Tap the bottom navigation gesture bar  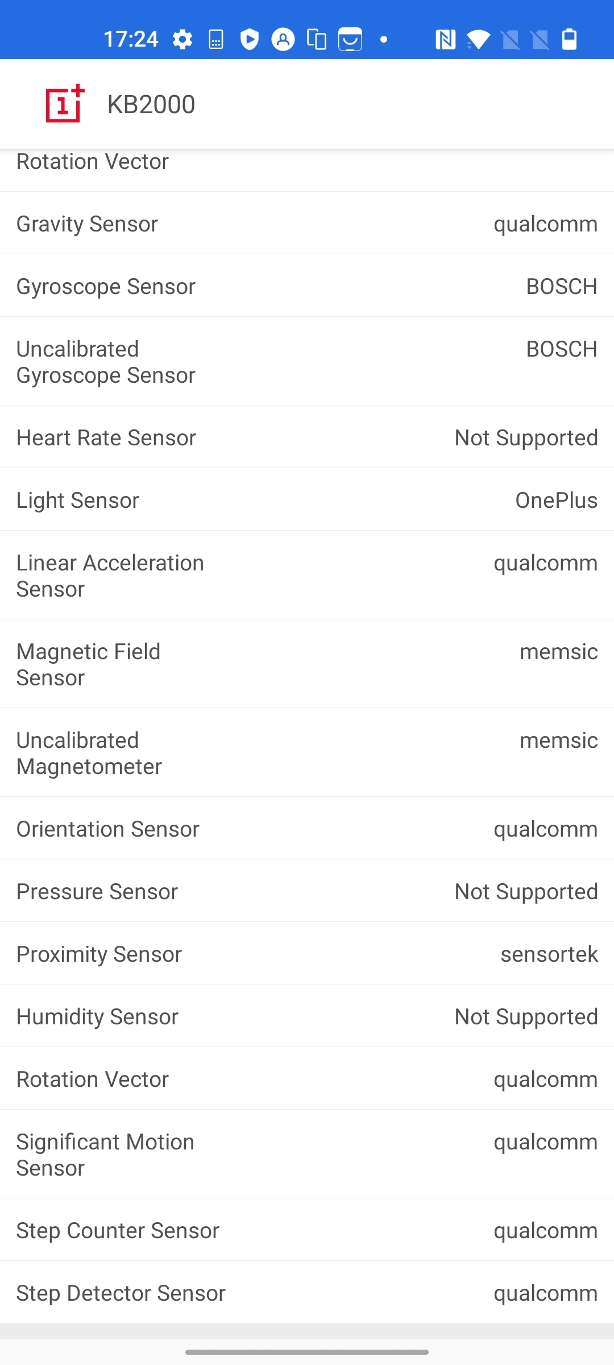point(307,1352)
